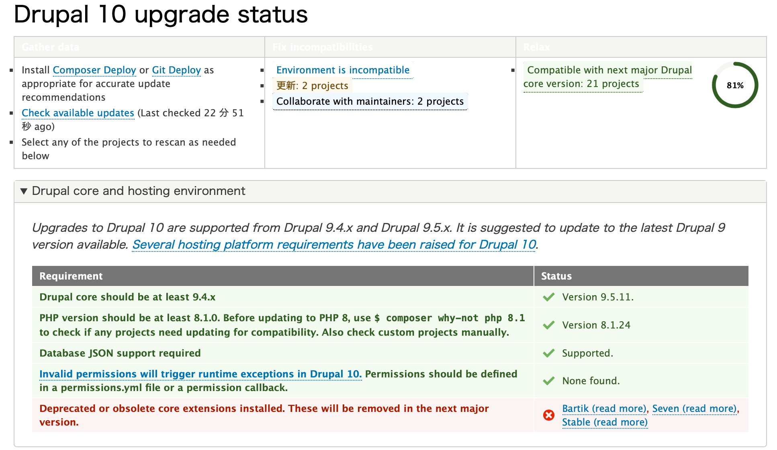Open Environment is incompatible link
The height and width of the screenshot is (450, 777).
tap(343, 70)
